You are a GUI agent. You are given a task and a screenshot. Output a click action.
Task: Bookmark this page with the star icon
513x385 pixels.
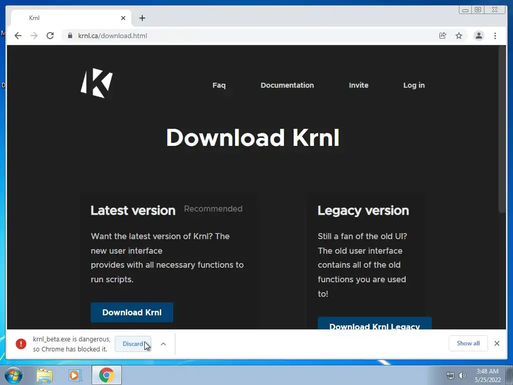[x=459, y=36]
